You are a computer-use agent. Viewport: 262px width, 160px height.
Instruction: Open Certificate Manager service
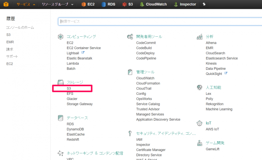pos(151,150)
